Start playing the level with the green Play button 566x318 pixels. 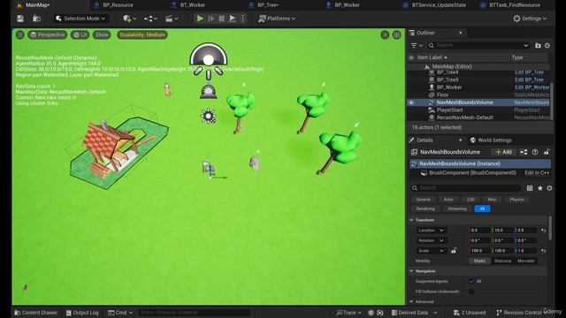tap(200, 19)
